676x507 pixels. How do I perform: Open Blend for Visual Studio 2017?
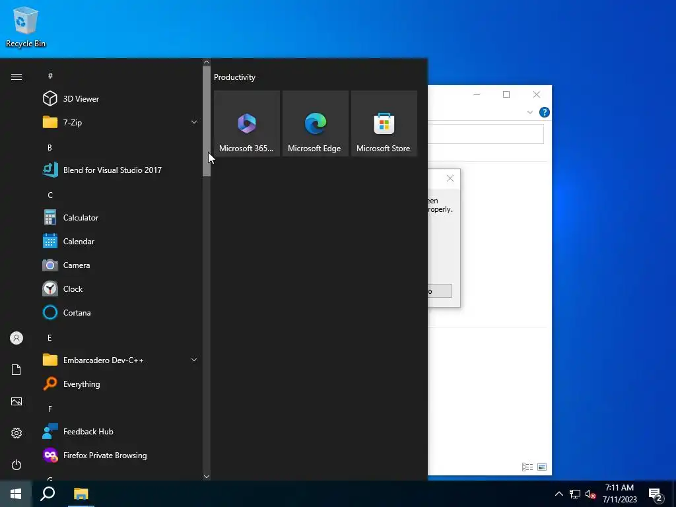(121, 170)
